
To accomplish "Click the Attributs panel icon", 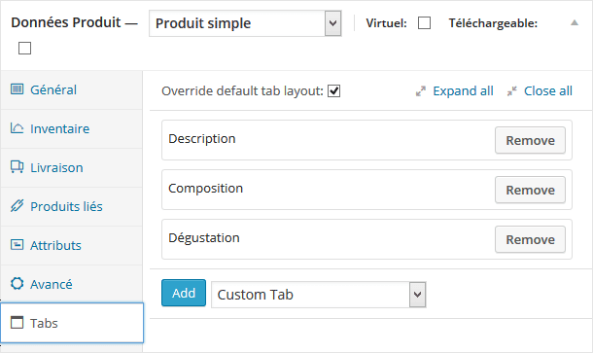I will click(x=17, y=245).
